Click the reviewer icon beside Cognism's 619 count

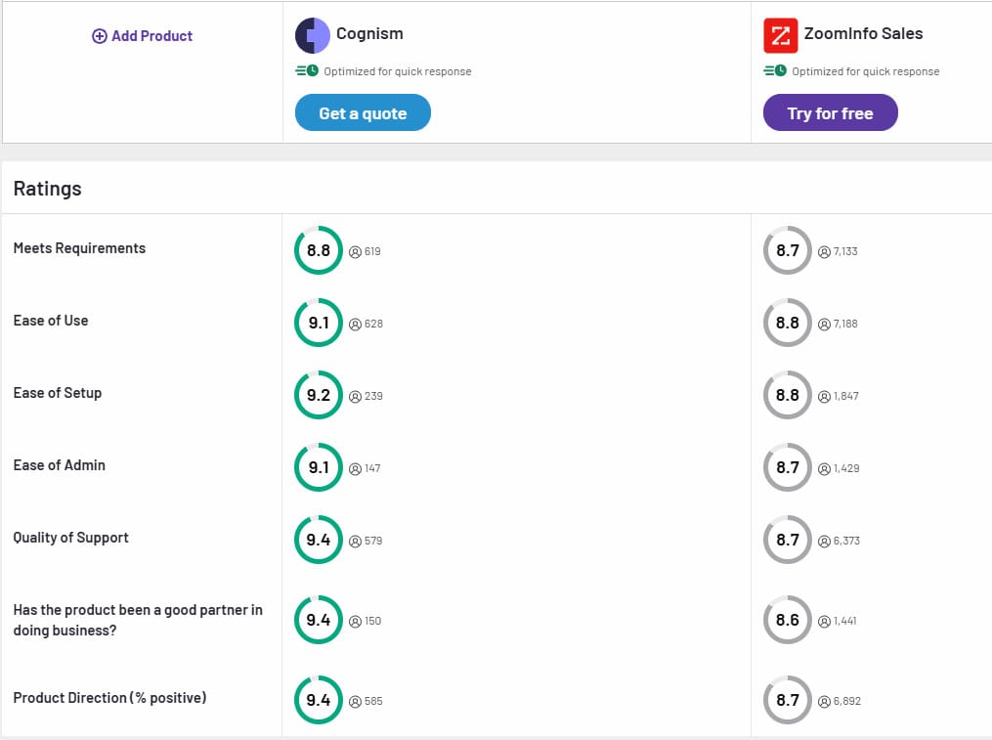(x=355, y=252)
